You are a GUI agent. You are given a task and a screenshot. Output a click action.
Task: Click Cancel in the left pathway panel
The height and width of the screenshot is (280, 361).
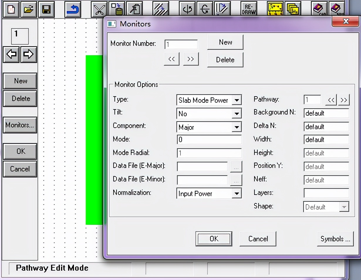[20, 169]
